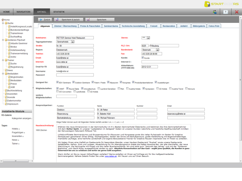Screen dimensions: 242x181
Task: Click the Datenkorrektur folder icon
Action: (6, 101)
